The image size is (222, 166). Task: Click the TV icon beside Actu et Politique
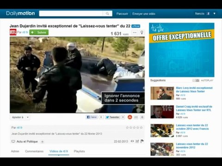(13, 142)
